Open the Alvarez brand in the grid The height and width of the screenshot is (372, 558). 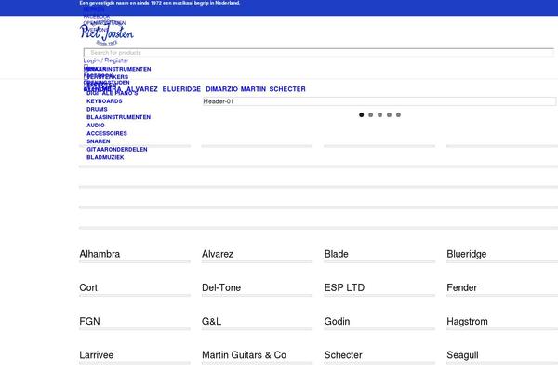tap(218, 254)
